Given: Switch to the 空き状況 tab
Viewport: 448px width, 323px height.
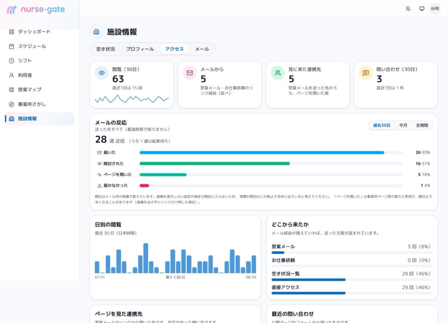Looking at the screenshot, I should pos(106,49).
